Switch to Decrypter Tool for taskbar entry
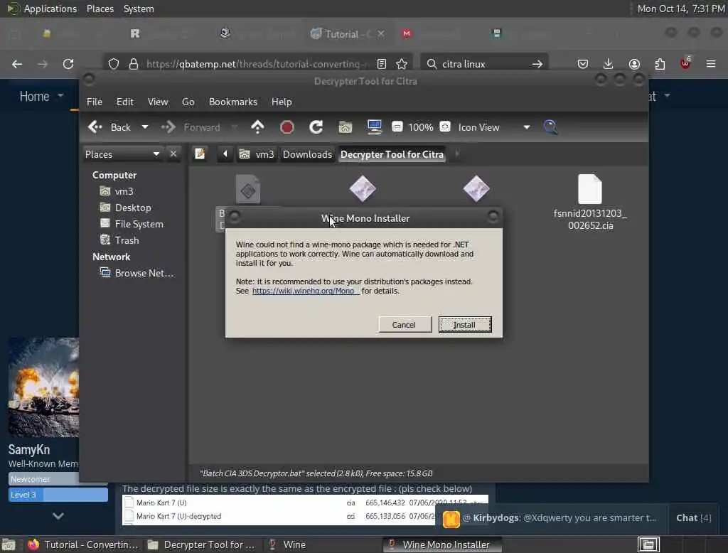This screenshot has width=728, height=553. pos(201,544)
